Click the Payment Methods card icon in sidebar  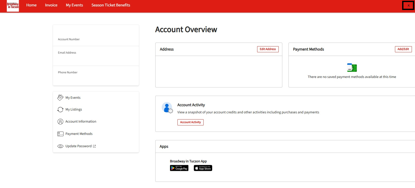pyautogui.click(x=60, y=134)
